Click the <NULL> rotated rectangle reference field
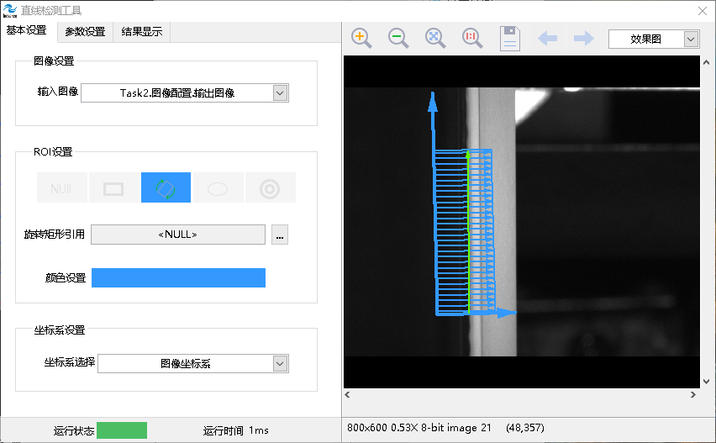The width and height of the screenshot is (716, 443). (178, 235)
